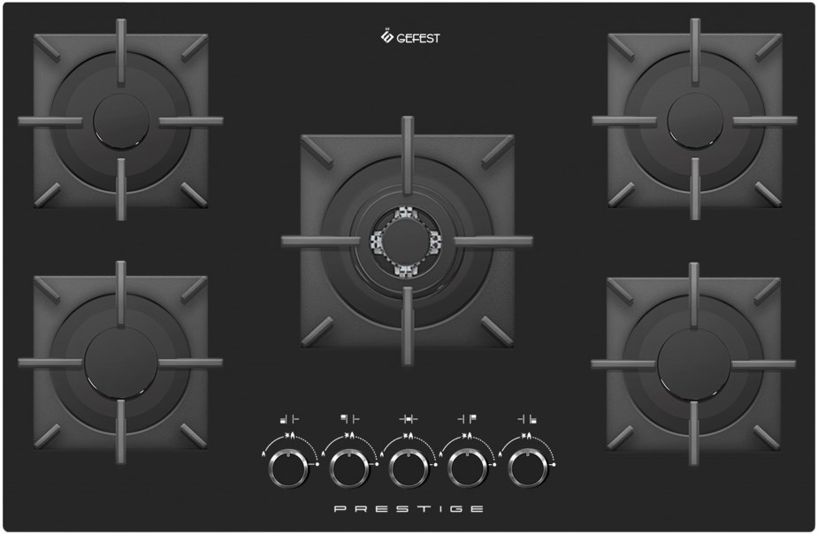Click the GEFEST logo emblem
This screenshot has width=818, height=534.
pos(386,36)
